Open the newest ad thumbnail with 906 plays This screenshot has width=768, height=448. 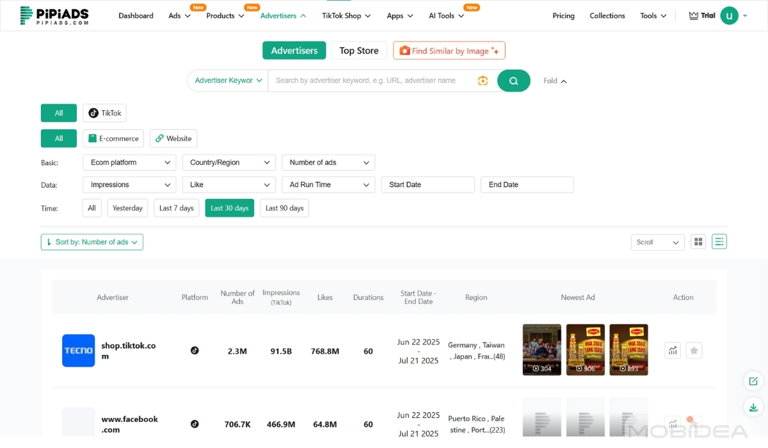click(x=586, y=349)
